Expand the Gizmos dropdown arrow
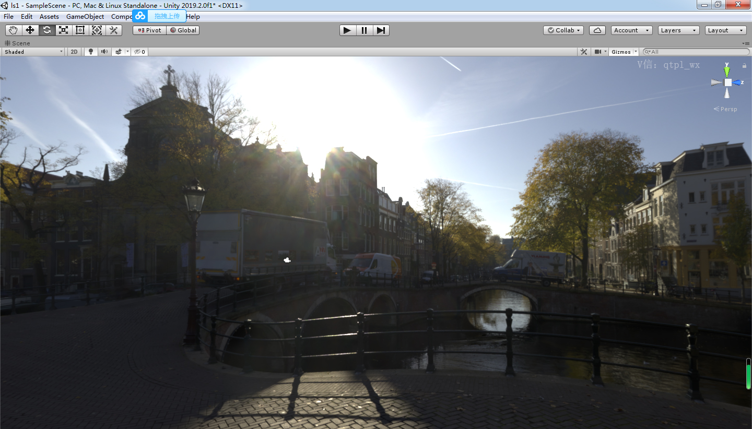This screenshot has height=429, width=752. (x=636, y=52)
